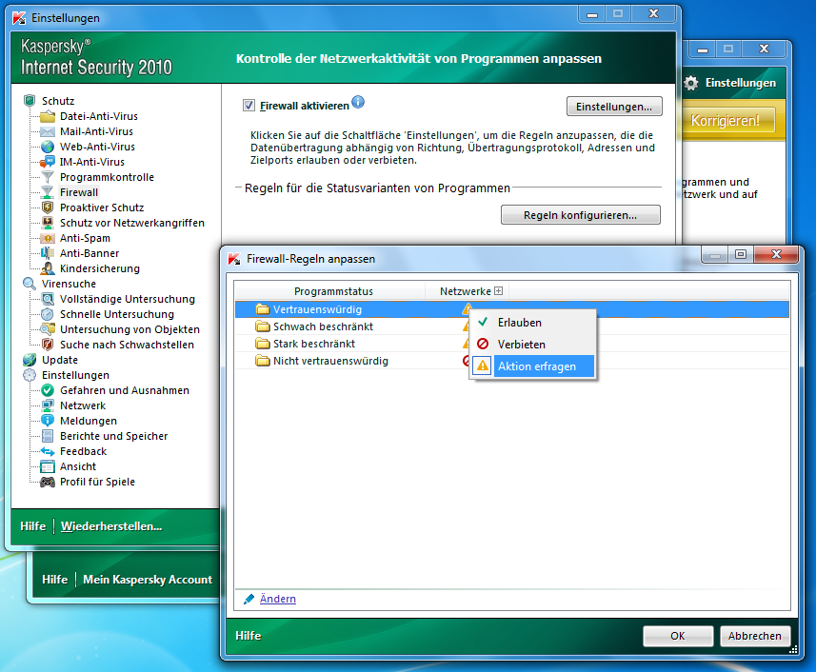Click the Proaktiver Schutz shield icon

[x=48, y=208]
